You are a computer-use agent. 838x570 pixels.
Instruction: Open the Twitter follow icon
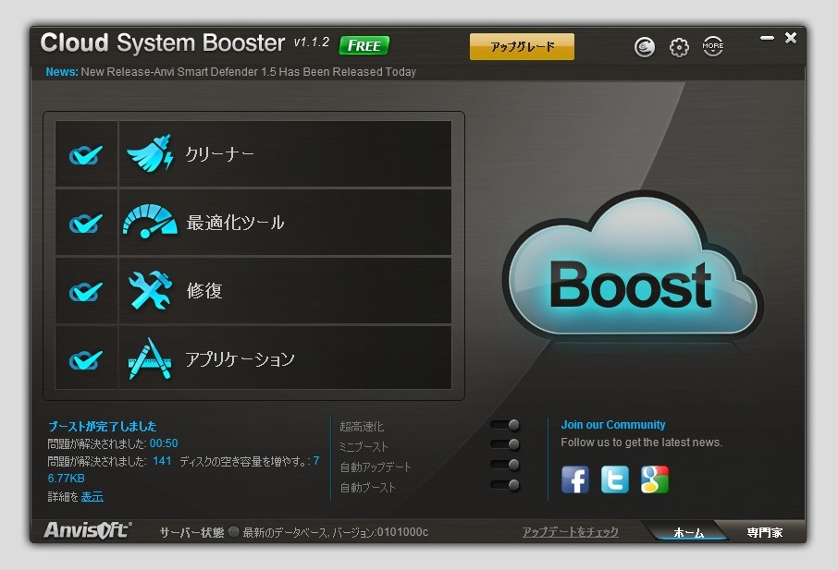coord(614,479)
